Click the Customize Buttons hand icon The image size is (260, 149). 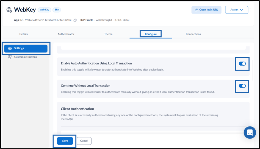[x=10, y=57]
